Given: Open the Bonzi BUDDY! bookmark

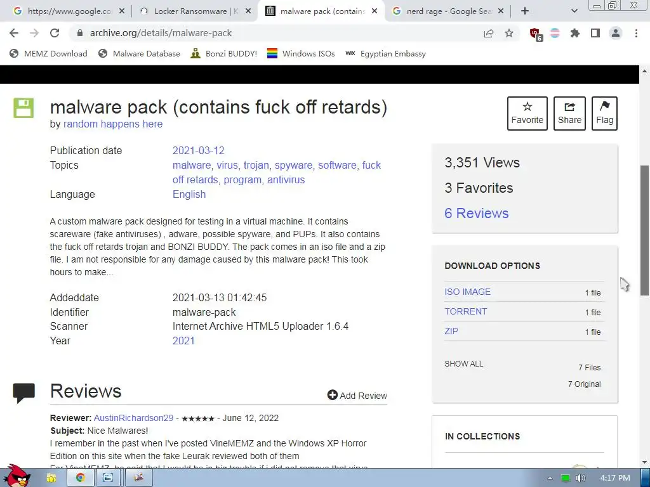Looking at the screenshot, I should click(x=224, y=53).
